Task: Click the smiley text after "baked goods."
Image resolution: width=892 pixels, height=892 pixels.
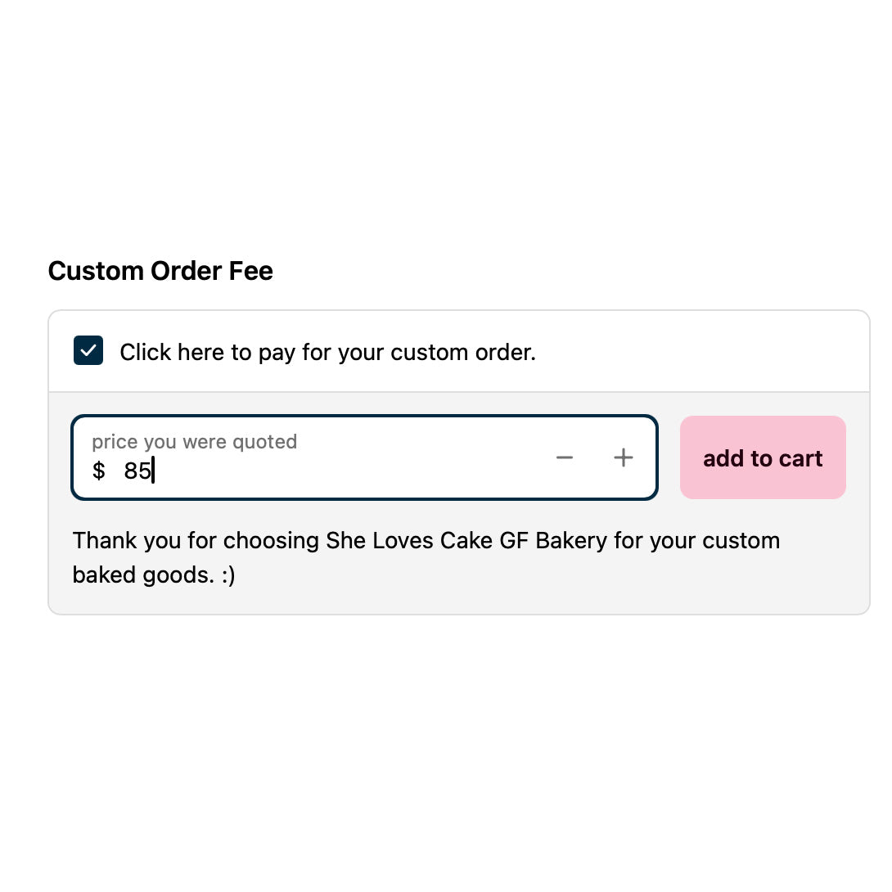Action: [x=228, y=575]
